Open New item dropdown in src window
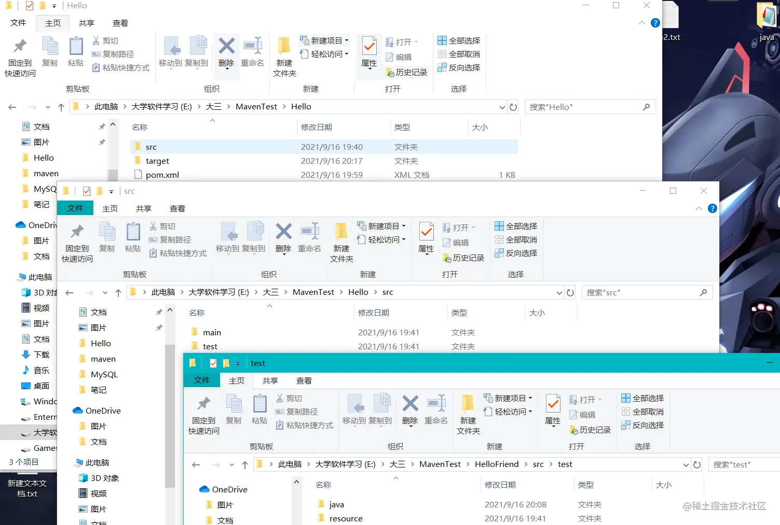Image resolution: width=780 pixels, height=525 pixels. pyautogui.click(x=381, y=226)
